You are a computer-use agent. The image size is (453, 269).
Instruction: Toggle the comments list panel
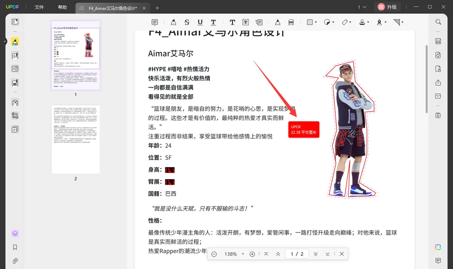(438, 261)
